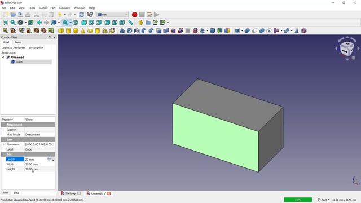
Task: Float the Combo View panel
Action: pos(49,37)
